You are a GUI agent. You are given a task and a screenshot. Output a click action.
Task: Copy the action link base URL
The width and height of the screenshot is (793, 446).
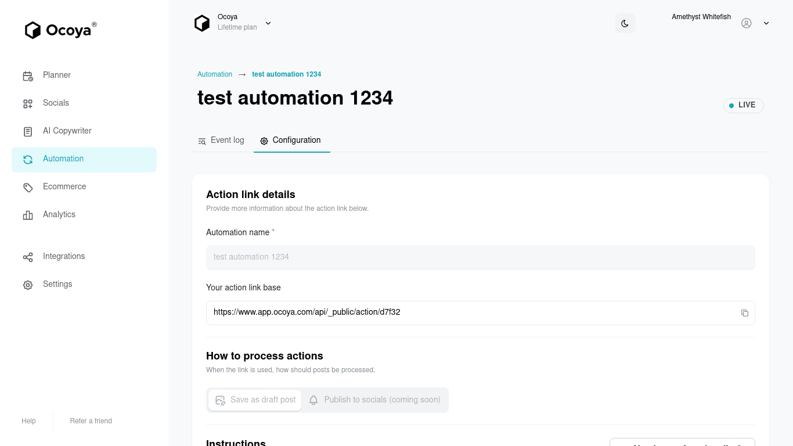pos(745,313)
